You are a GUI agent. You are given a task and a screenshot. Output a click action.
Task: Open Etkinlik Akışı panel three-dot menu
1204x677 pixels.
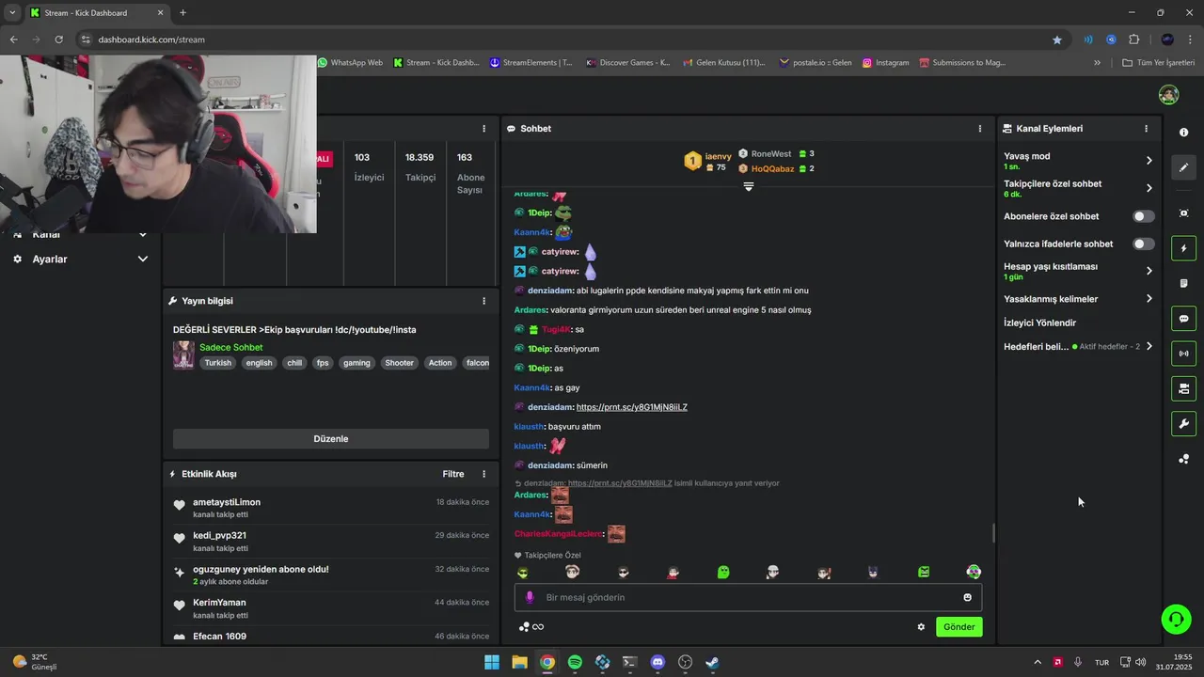(x=484, y=474)
